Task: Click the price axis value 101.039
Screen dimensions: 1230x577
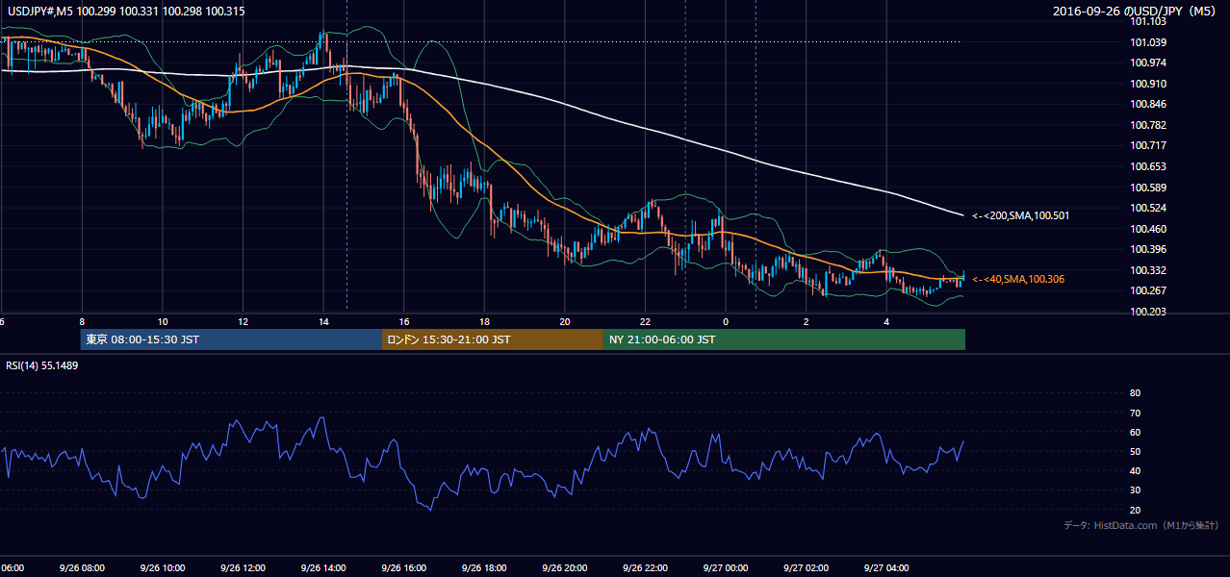Action: coord(1147,42)
